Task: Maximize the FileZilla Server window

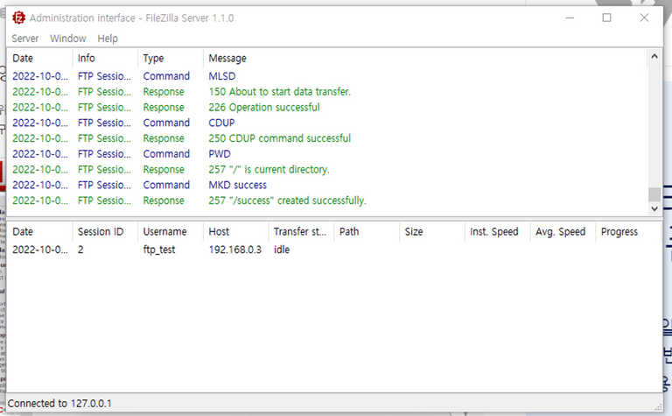Action: (x=606, y=18)
